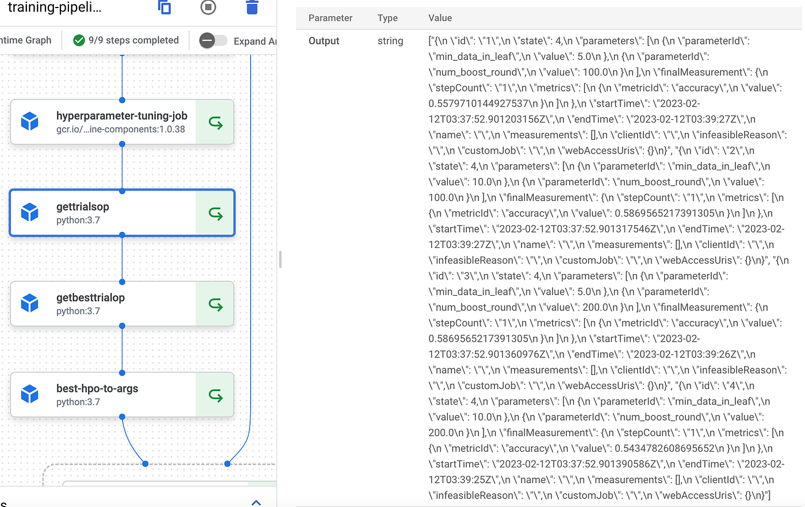Screen dimensions: 805x507
Task: Click the cube icon on best-hpo-to-args node
Action: pyautogui.click(x=29, y=394)
